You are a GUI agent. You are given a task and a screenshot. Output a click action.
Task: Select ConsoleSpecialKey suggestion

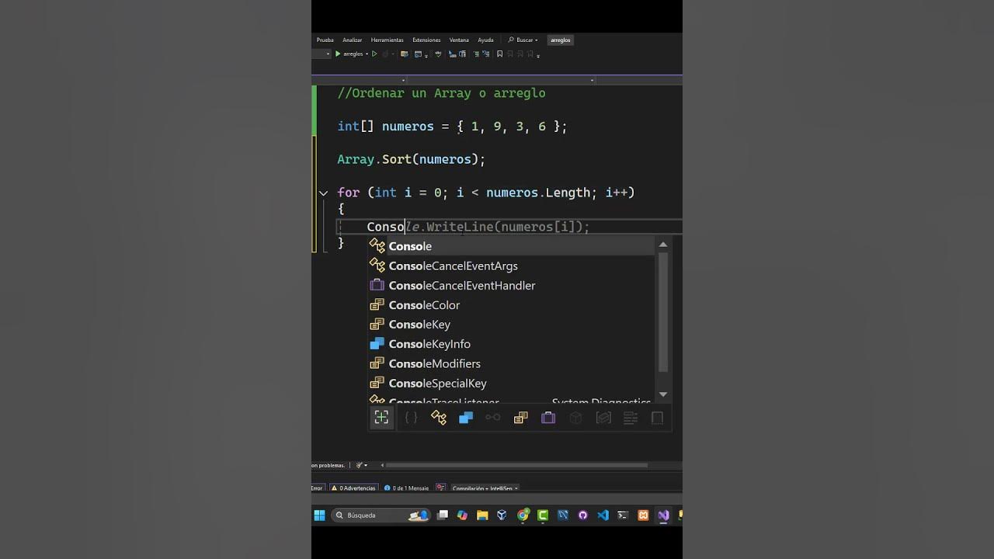point(511,383)
